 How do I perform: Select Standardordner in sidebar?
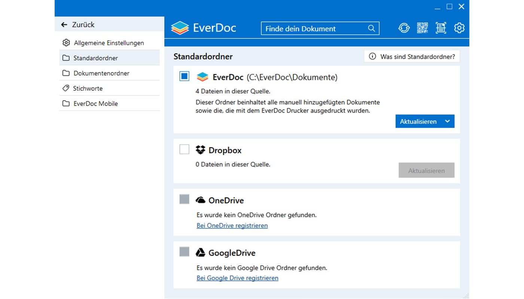(x=109, y=58)
